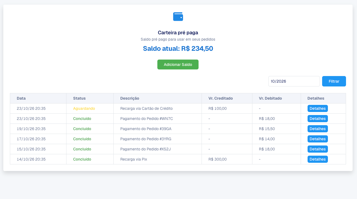The width and height of the screenshot is (357, 199).
Task: Click the R$ 14,00 debited value
Action: [267, 139]
